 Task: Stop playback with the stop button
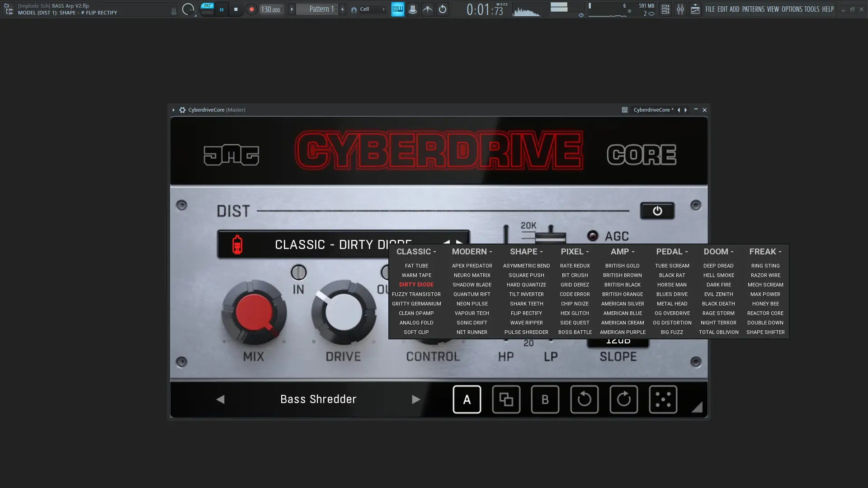pos(236,9)
